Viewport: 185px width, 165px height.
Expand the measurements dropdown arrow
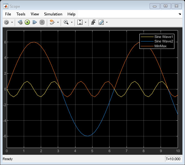pos(107,22)
